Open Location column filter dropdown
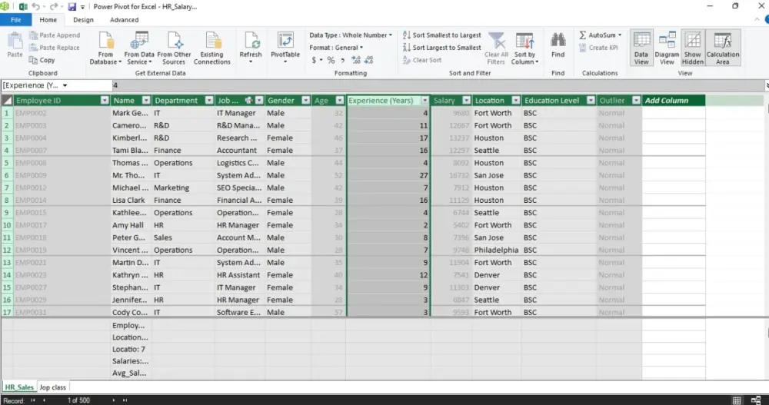The height and width of the screenshot is (405, 769). coord(516,101)
